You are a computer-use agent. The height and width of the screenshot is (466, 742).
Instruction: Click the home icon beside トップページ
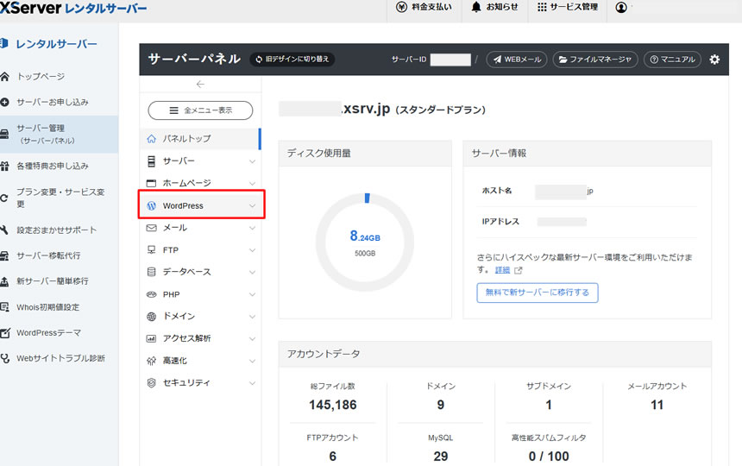click(4, 77)
